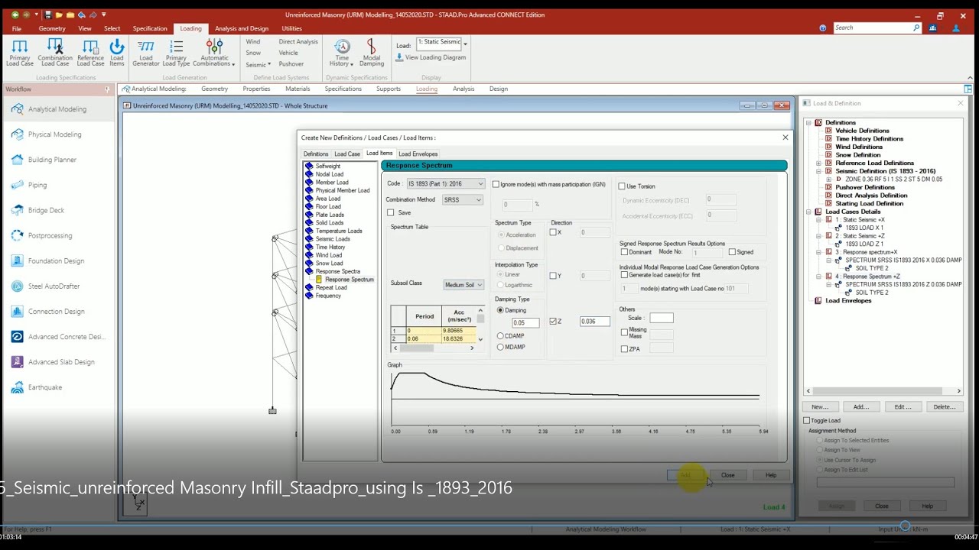Screen dimensions: 979x550
Task: Open the Code dropdown showing IS 1893
Action: pos(445,183)
